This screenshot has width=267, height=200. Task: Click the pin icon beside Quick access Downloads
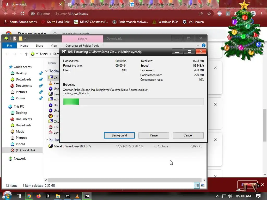pyautogui.click(x=41, y=79)
